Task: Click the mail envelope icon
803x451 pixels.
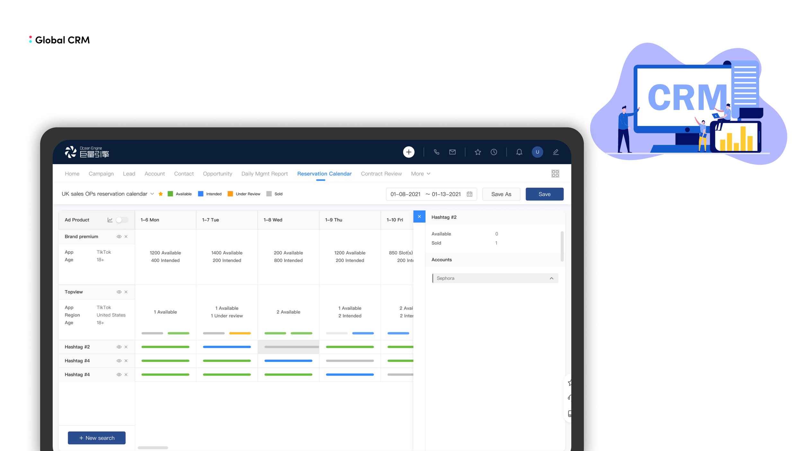Action: tap(452, 152)
